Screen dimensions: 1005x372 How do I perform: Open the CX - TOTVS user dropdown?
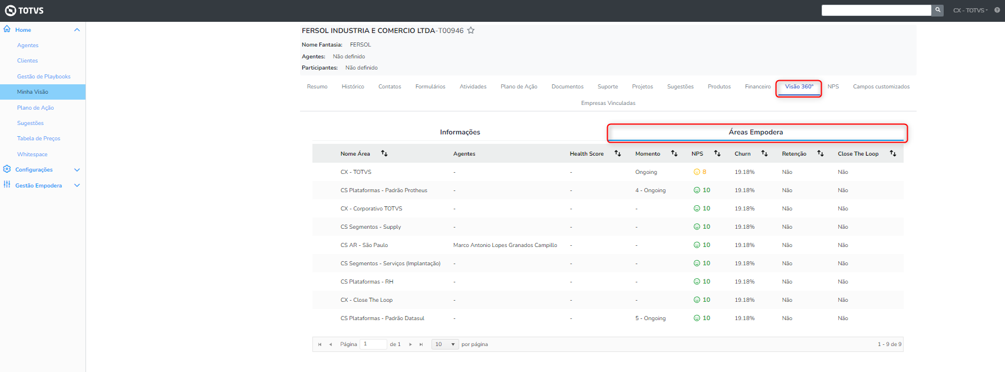click(970, 10)
